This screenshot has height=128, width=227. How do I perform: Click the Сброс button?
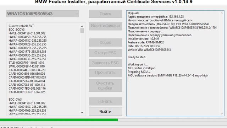click(105, 43)
